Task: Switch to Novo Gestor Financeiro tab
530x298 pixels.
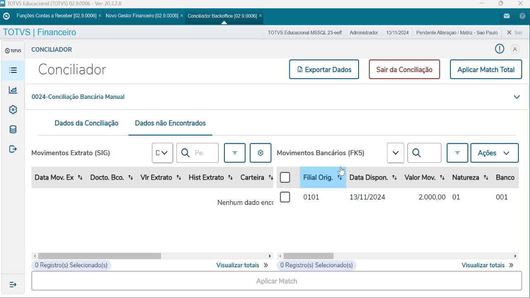Action: (142, 16)
